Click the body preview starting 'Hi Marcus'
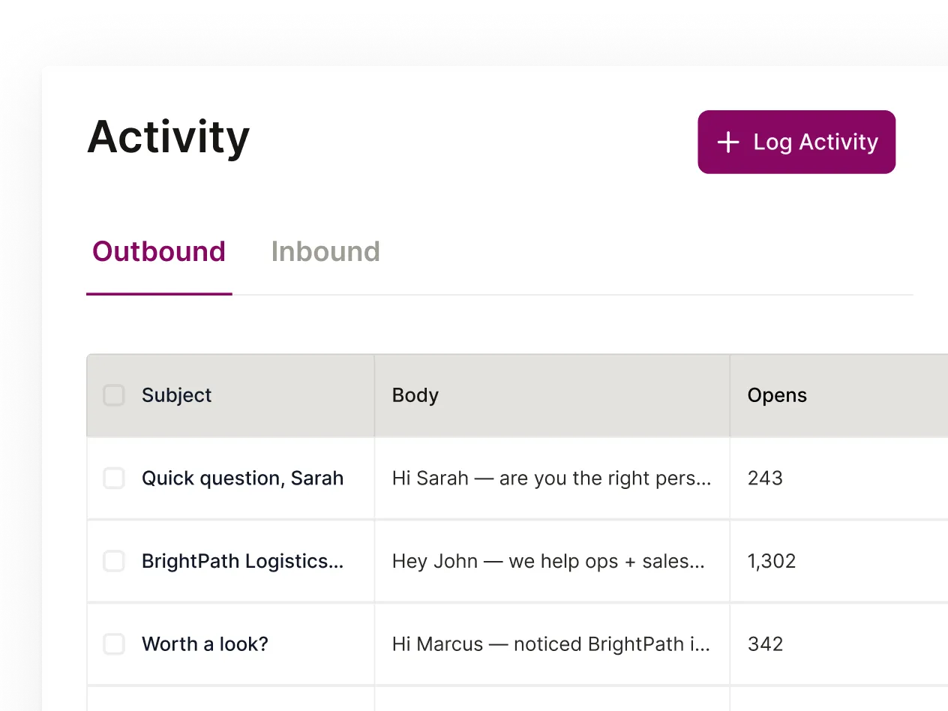The height and width of the screenshot is (711, 948). (552, 643)
